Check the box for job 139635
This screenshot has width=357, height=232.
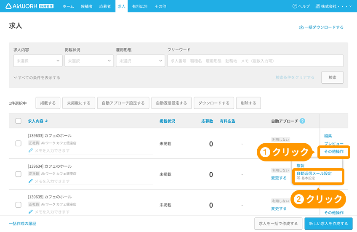pyautogui.click(x=19, y=205)
